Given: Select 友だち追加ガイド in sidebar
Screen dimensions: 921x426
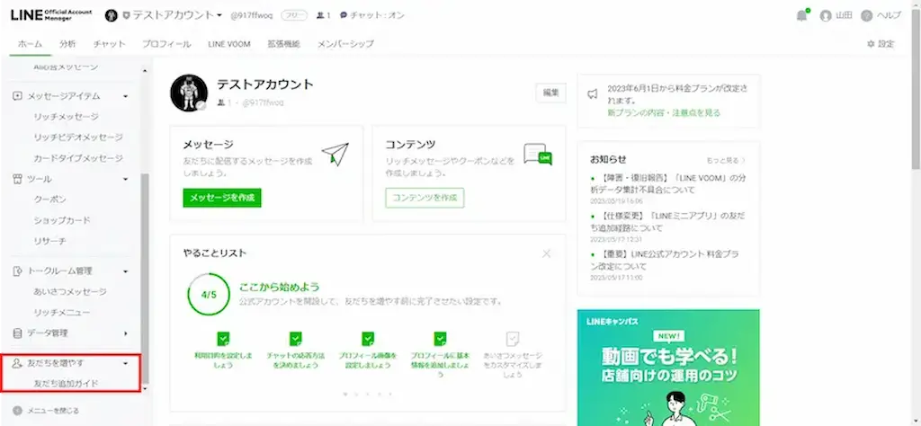Looking at the screenshot, I should click(66, 384).
